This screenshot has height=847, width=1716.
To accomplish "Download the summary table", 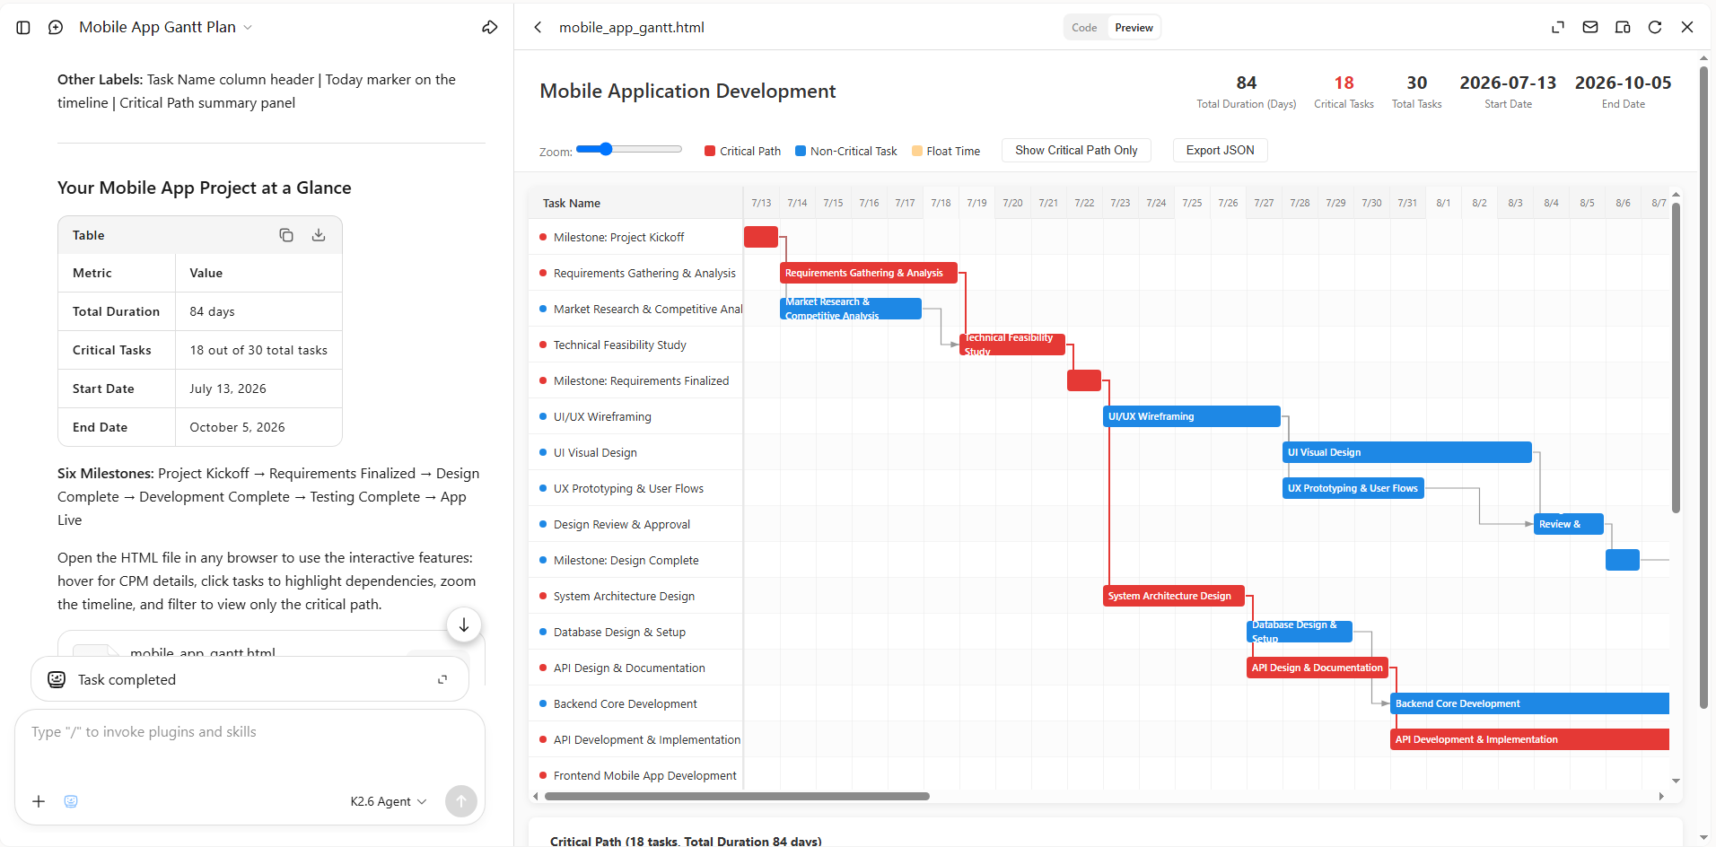I will point(319,235).
